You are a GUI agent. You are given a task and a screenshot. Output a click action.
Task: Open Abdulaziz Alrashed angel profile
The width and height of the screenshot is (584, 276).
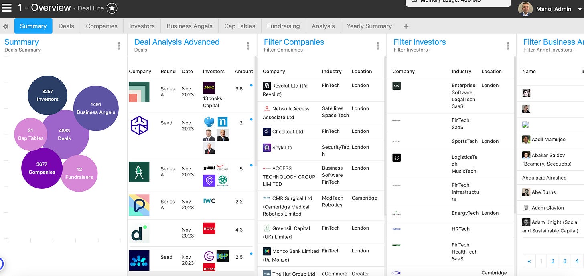(544, 178)
